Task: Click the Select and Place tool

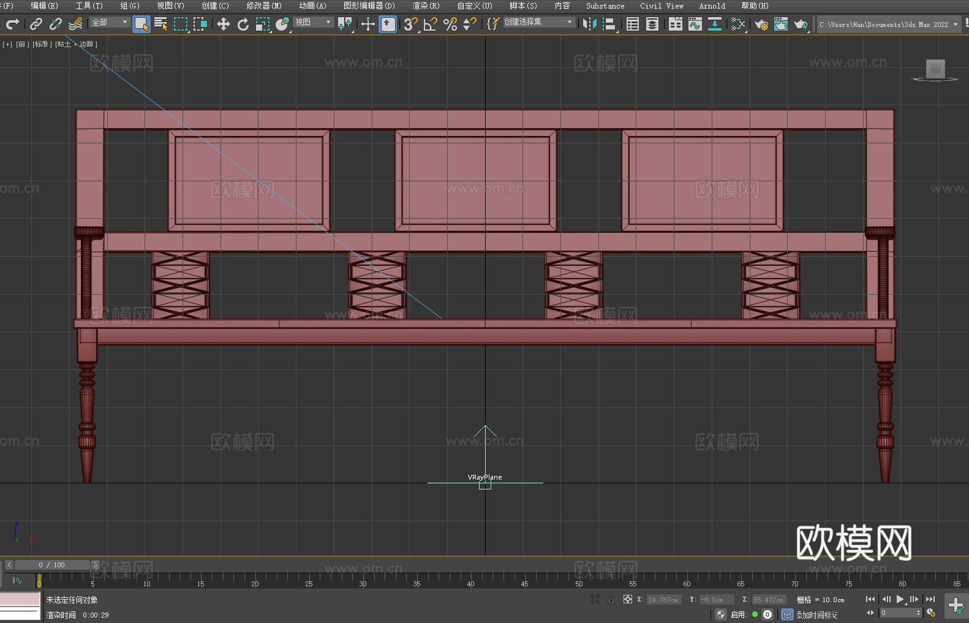Action: click(282, 24)
